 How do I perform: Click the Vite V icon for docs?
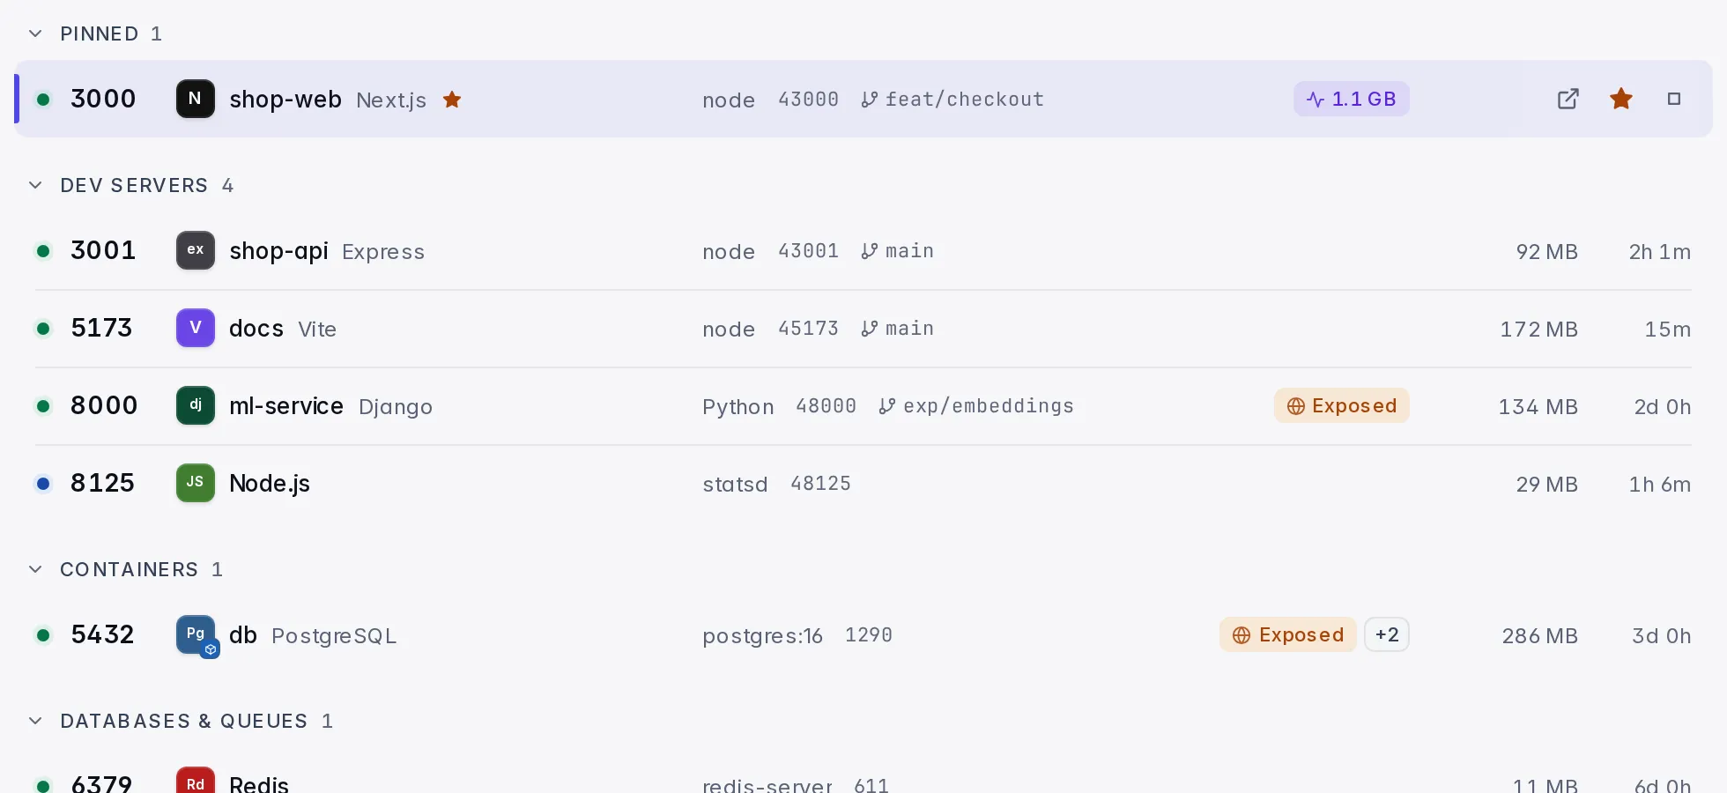point(196,328)
